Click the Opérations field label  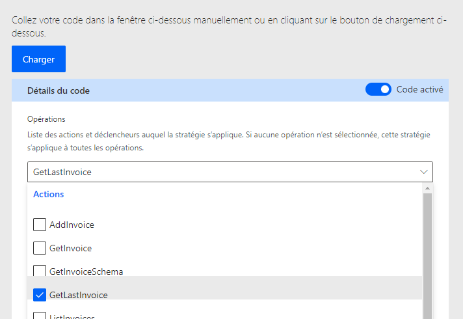click(x=46, y=119)
